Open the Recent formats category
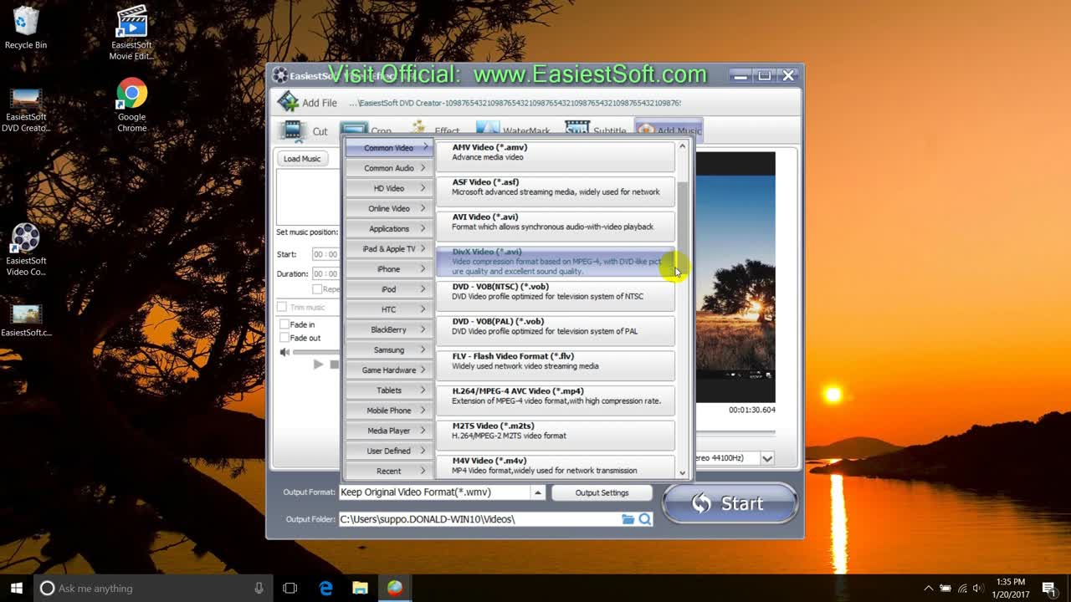 [x=389, y=471]
